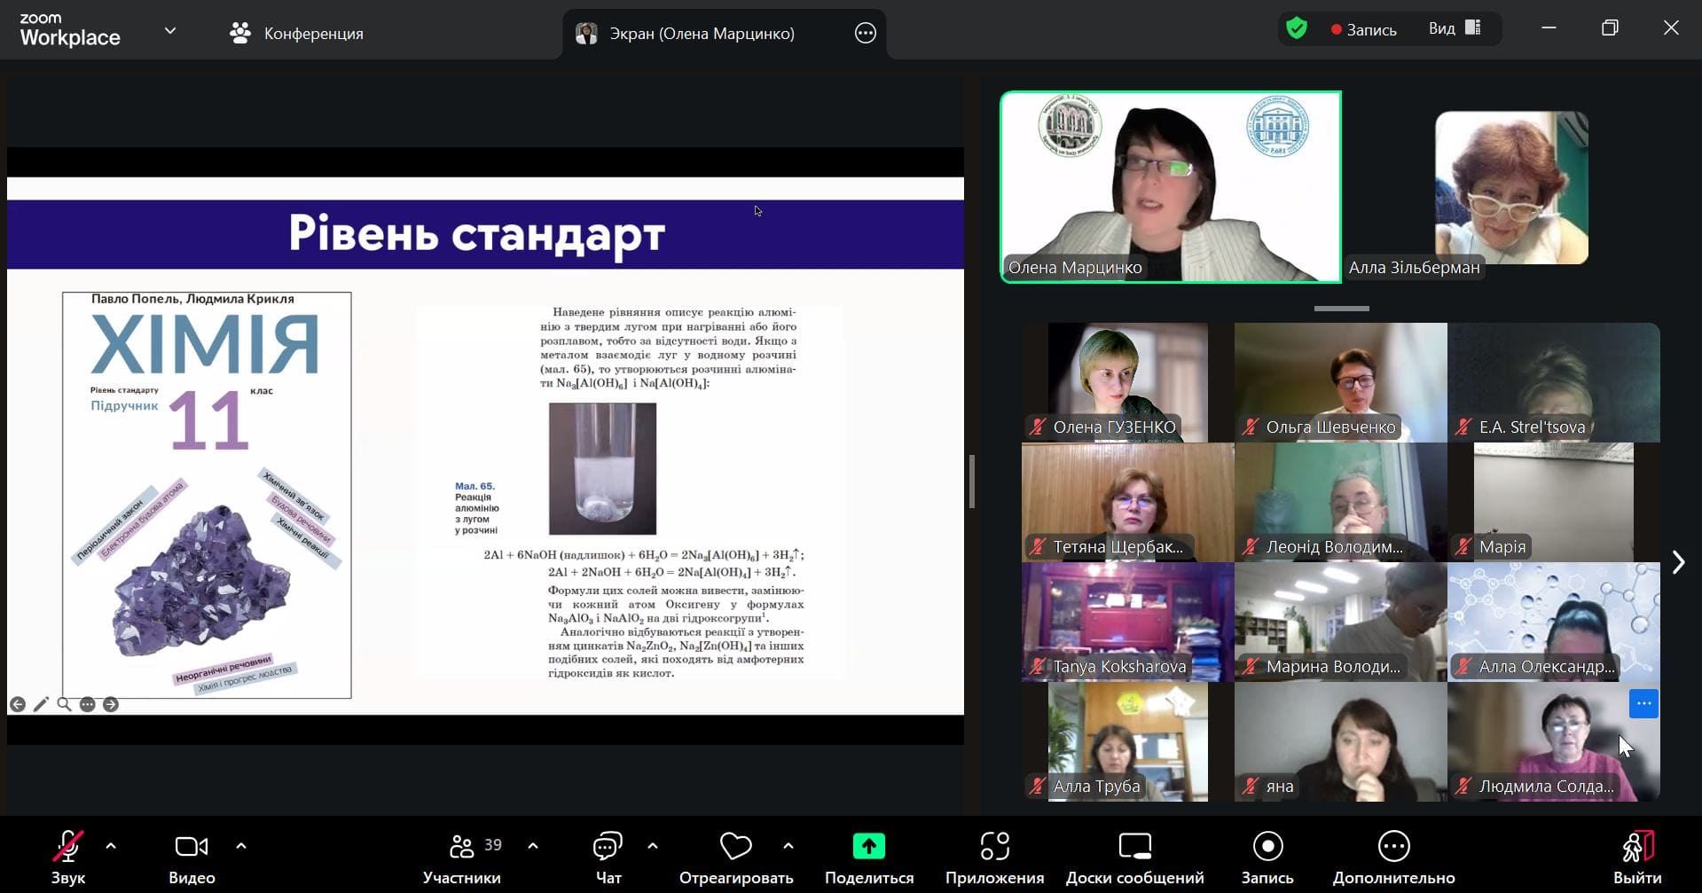Image resolution: width=1702 pixels, height=893 pixels.
Task: Click the green encryption shield icon
Action: (x=1297, y=28)
